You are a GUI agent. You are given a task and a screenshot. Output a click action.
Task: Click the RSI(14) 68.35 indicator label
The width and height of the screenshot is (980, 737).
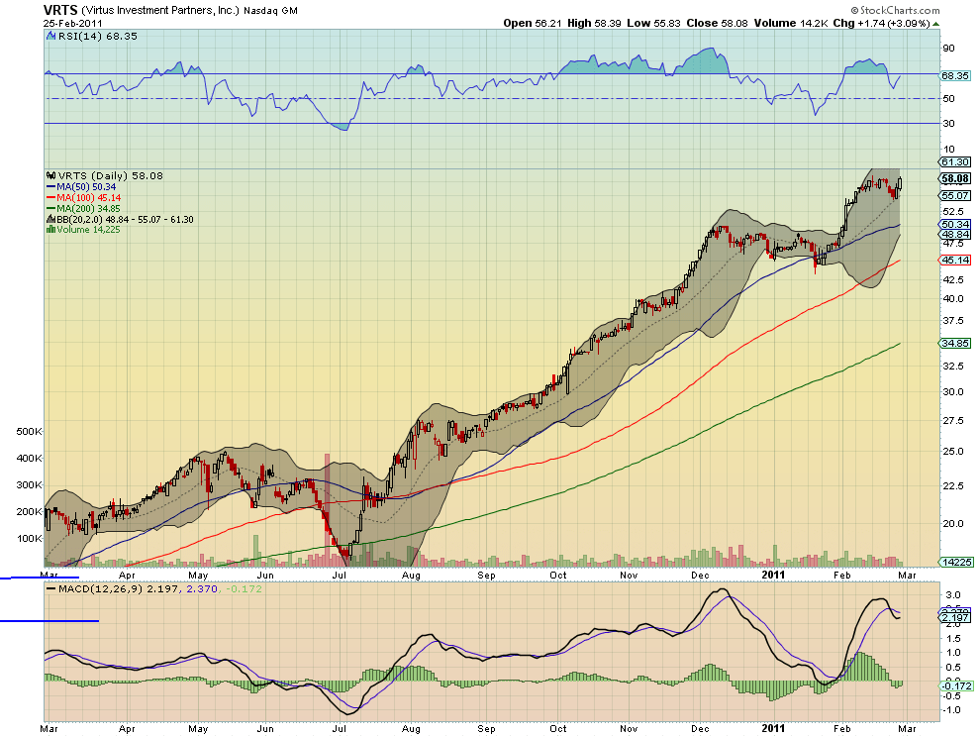(x=97, y=37)
